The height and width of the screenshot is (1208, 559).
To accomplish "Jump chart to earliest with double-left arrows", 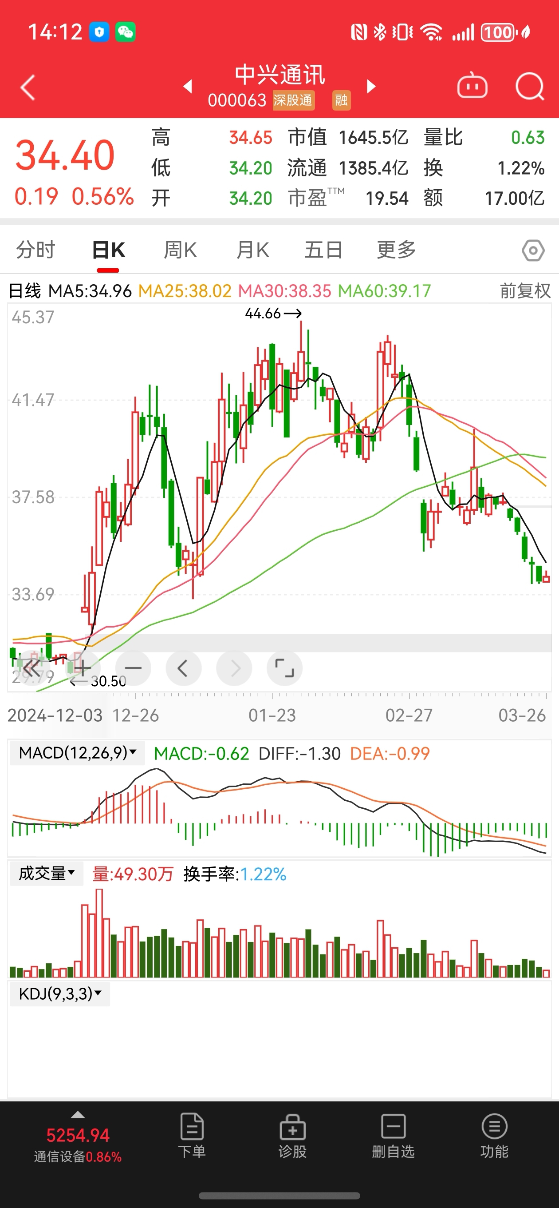I will click(31, 668).
